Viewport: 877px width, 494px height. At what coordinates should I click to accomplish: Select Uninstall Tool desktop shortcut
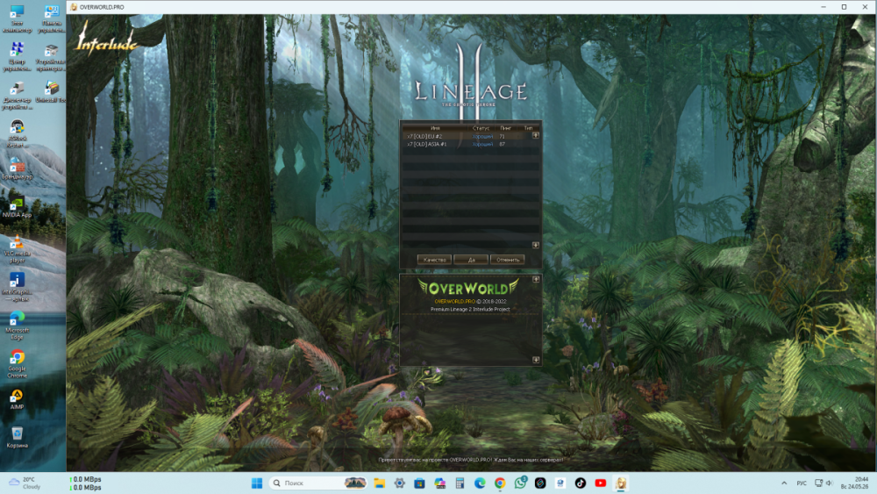click(51, 92)
